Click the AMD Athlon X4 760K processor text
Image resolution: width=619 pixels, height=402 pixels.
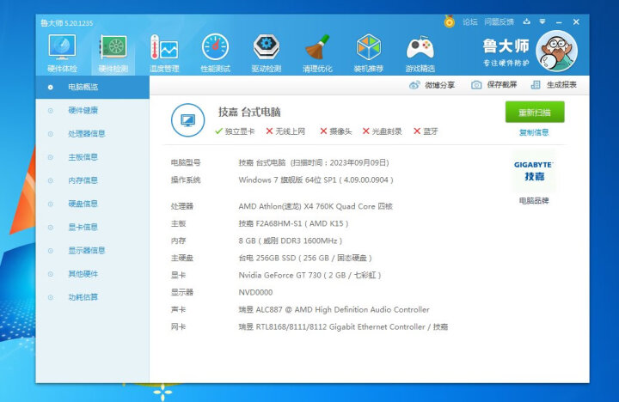(316, 206)
